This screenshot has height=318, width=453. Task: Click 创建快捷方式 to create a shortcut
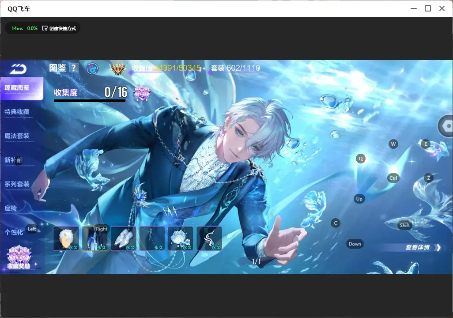(59, 28)
